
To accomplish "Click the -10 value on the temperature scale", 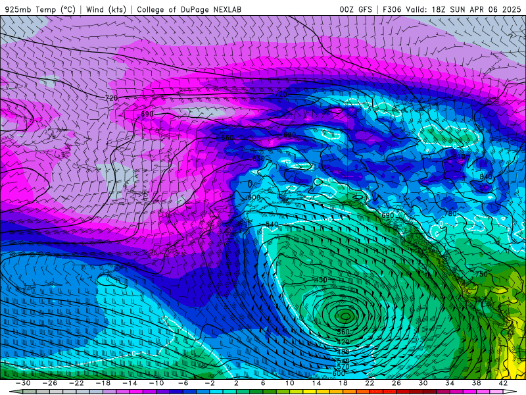I will tap(156, 383).
